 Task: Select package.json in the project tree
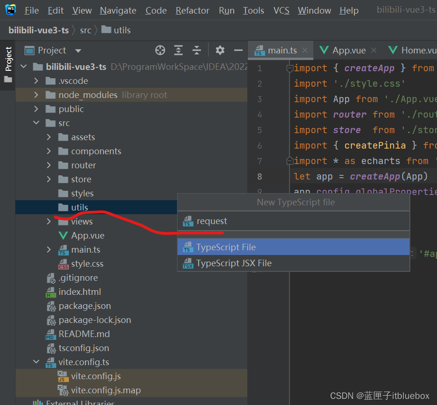click(x=84, y=306)
